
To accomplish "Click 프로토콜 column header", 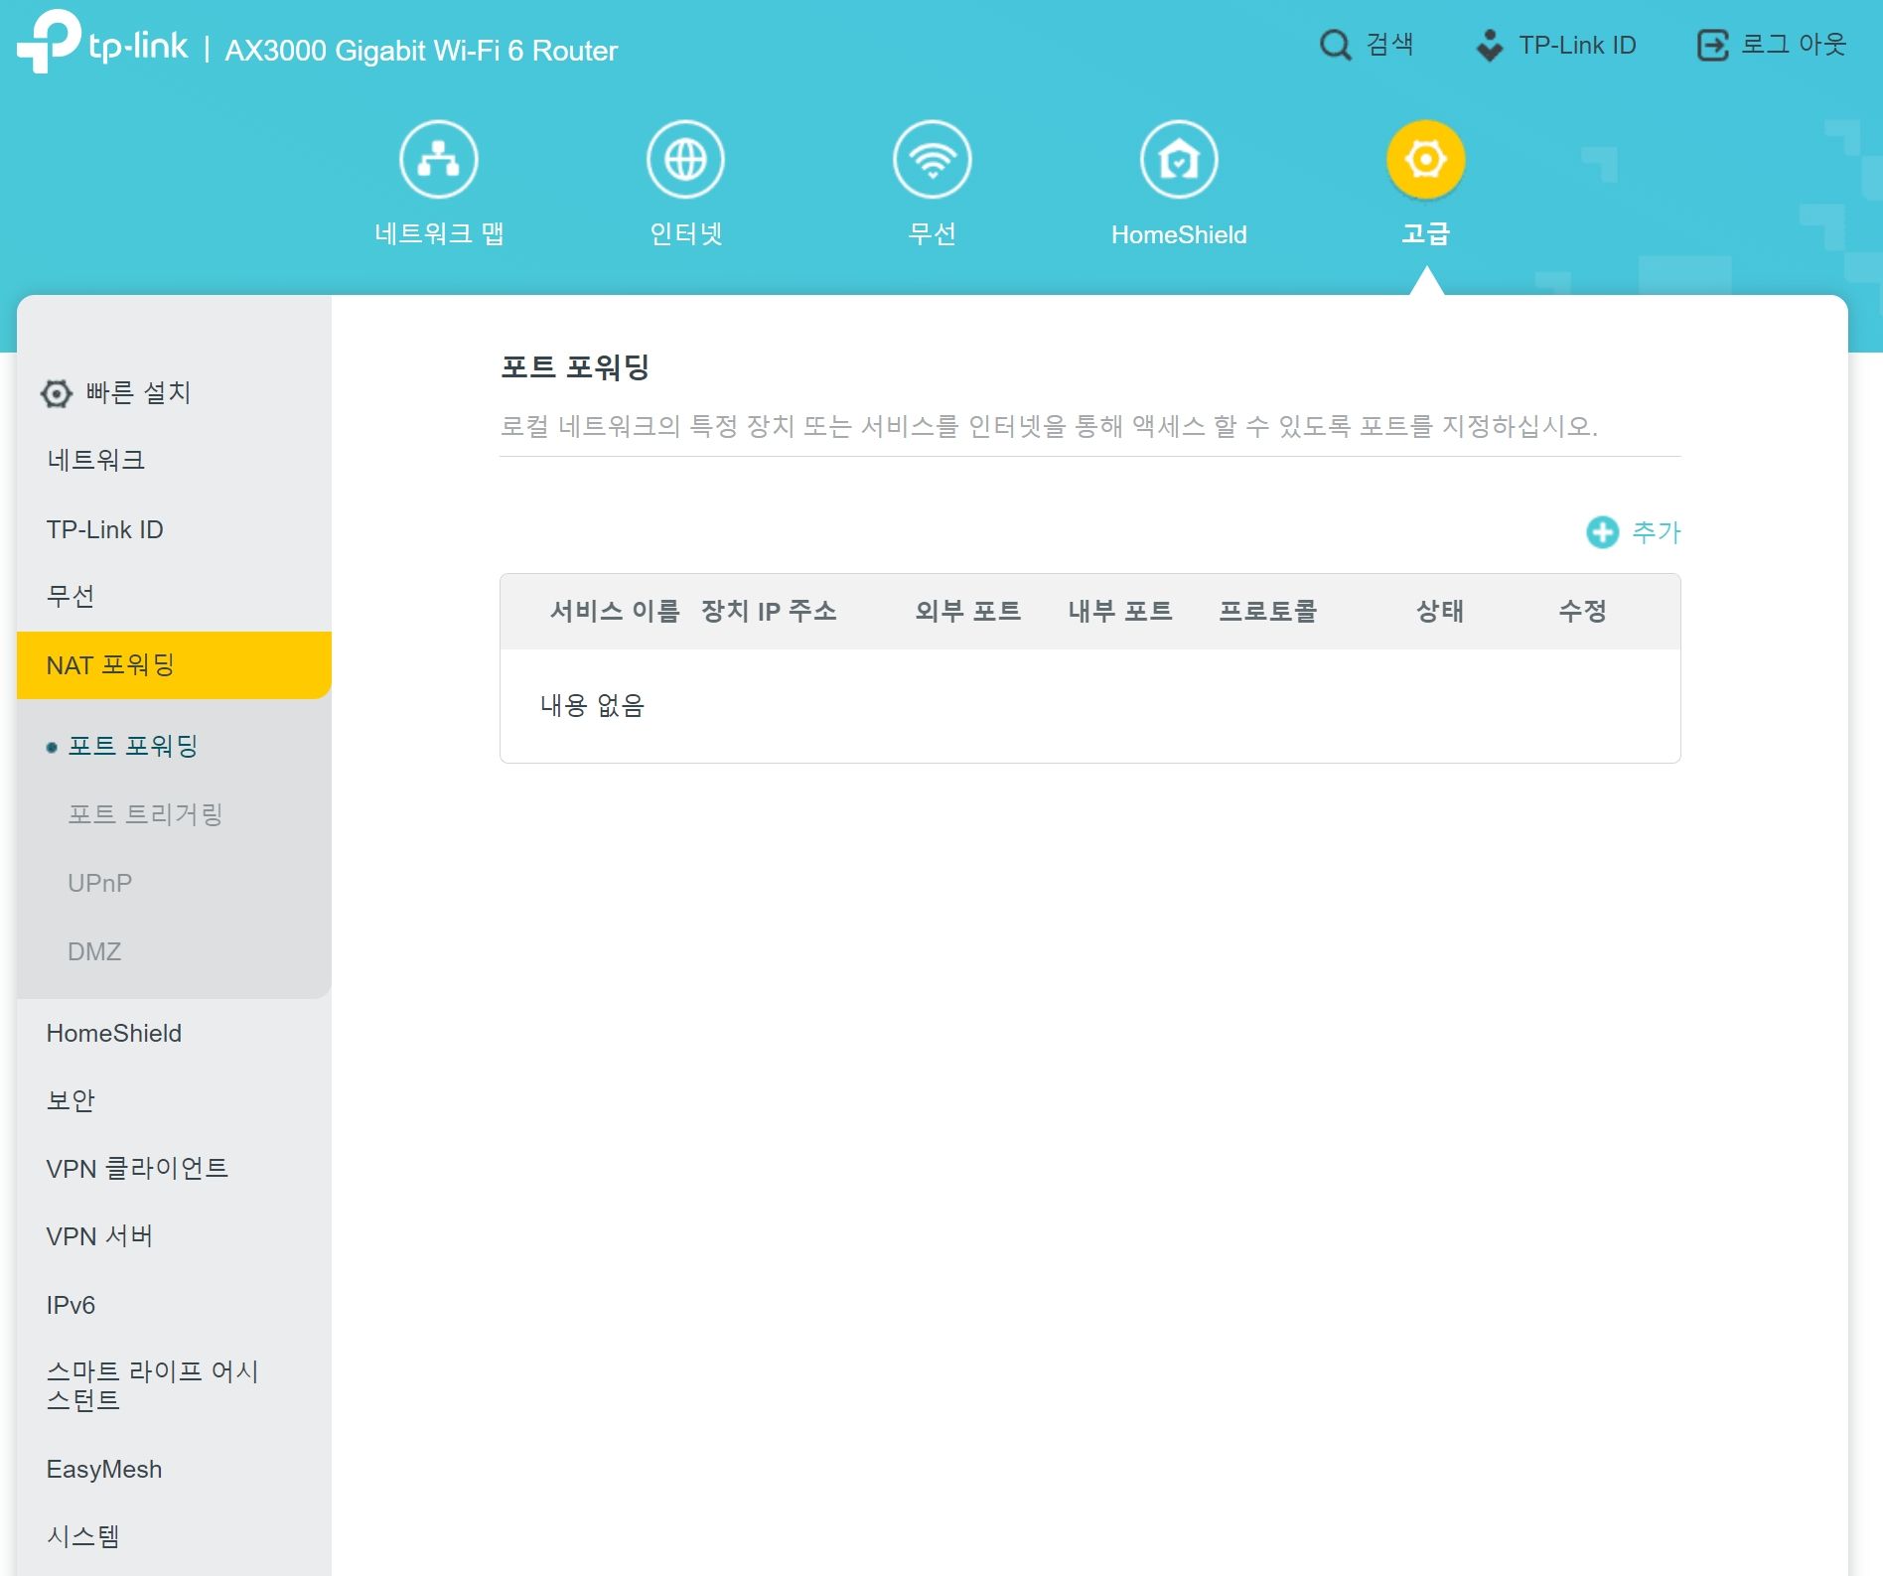I will point(1268,611).
